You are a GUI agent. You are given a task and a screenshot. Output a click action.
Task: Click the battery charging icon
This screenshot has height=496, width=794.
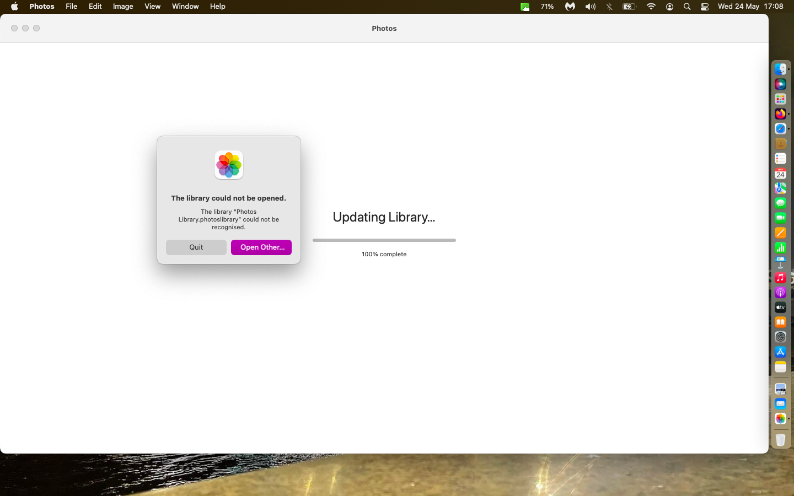click(x=629, y=7)
